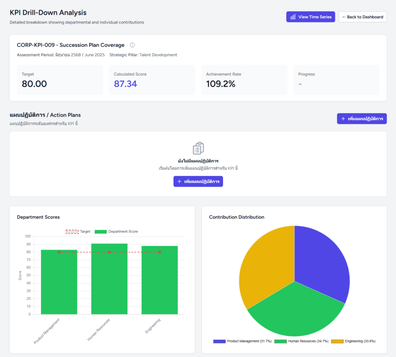Viewport: 396px width, 357px height.
Task: Click the Human Resources green legend swatch
Action: coord(280,341)
